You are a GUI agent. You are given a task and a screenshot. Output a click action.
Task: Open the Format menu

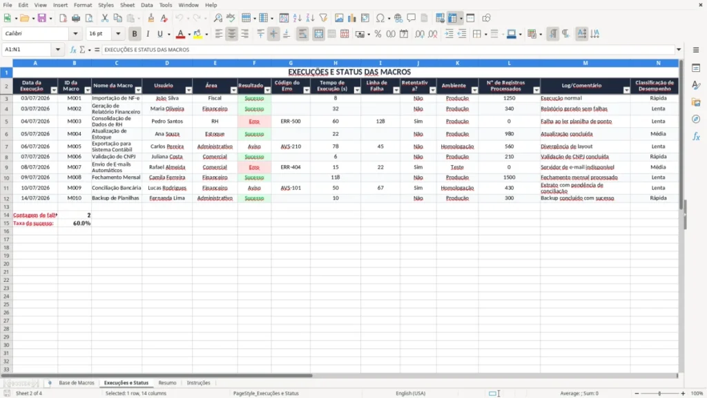83,5
